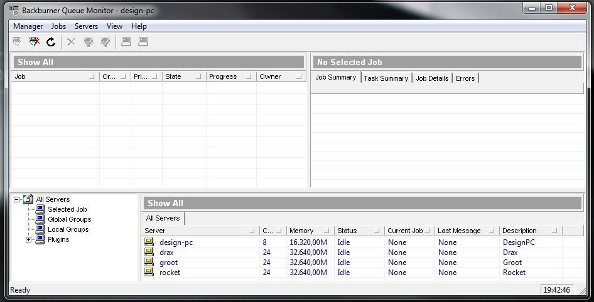
Task: Click the server icon of the design-pc row
Action: pos(149,242)
